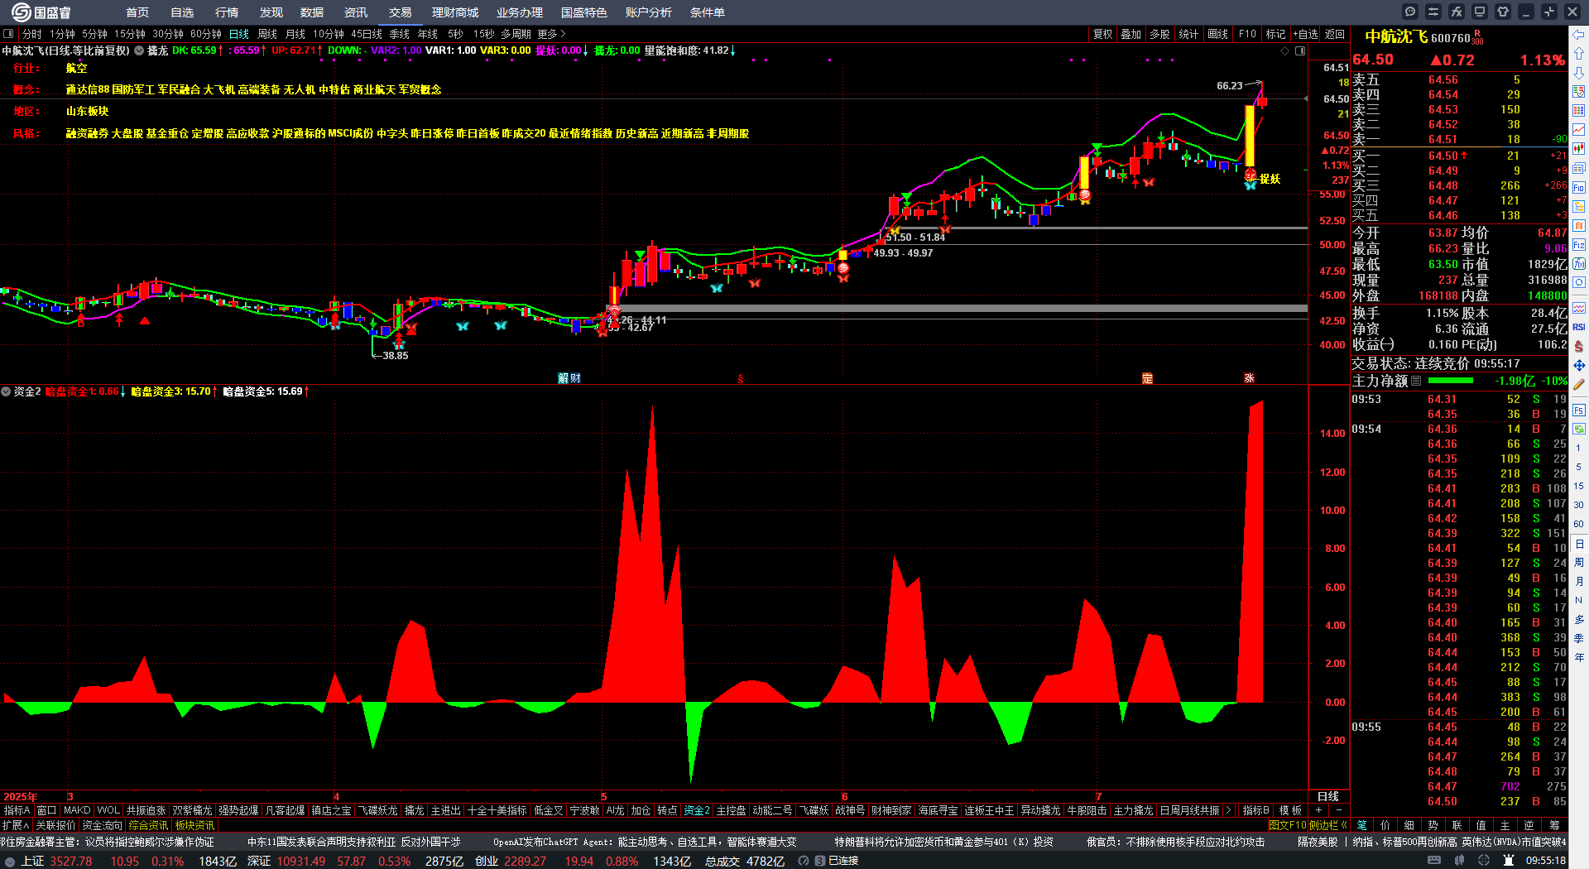The width and height of the screenshot is (1589, 869).
Task: Open the candlestick chart icon in sidebar
Action: pos(1579,149)
